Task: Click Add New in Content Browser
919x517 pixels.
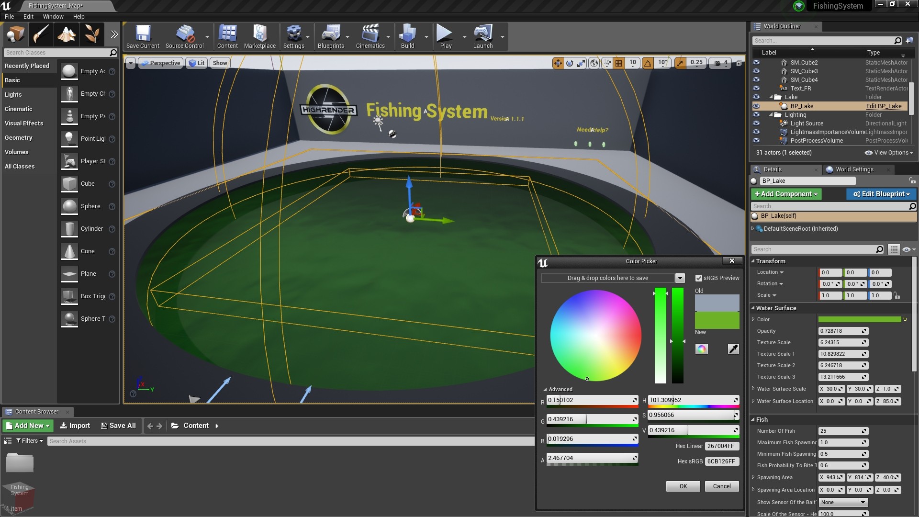Action: (x=28, y=426)
